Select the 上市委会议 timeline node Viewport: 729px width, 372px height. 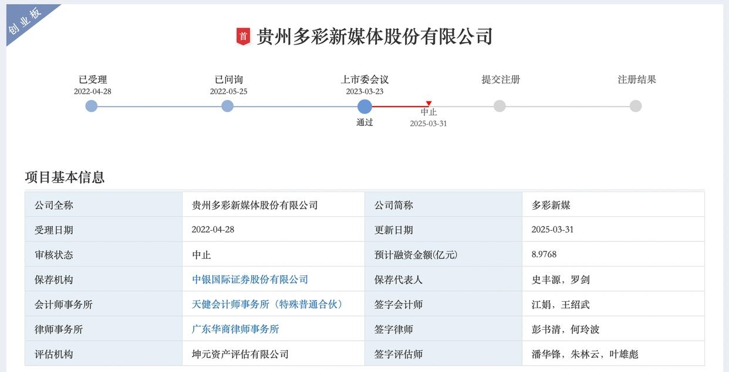[x=365, y=106]
